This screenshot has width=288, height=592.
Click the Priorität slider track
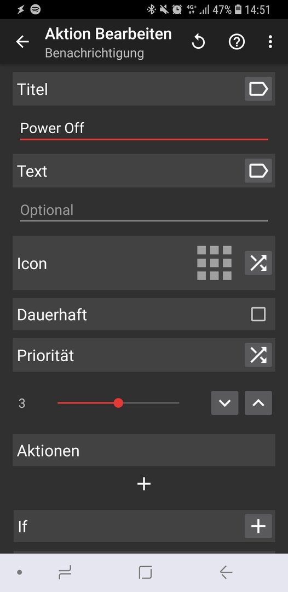tap(118, 403)
